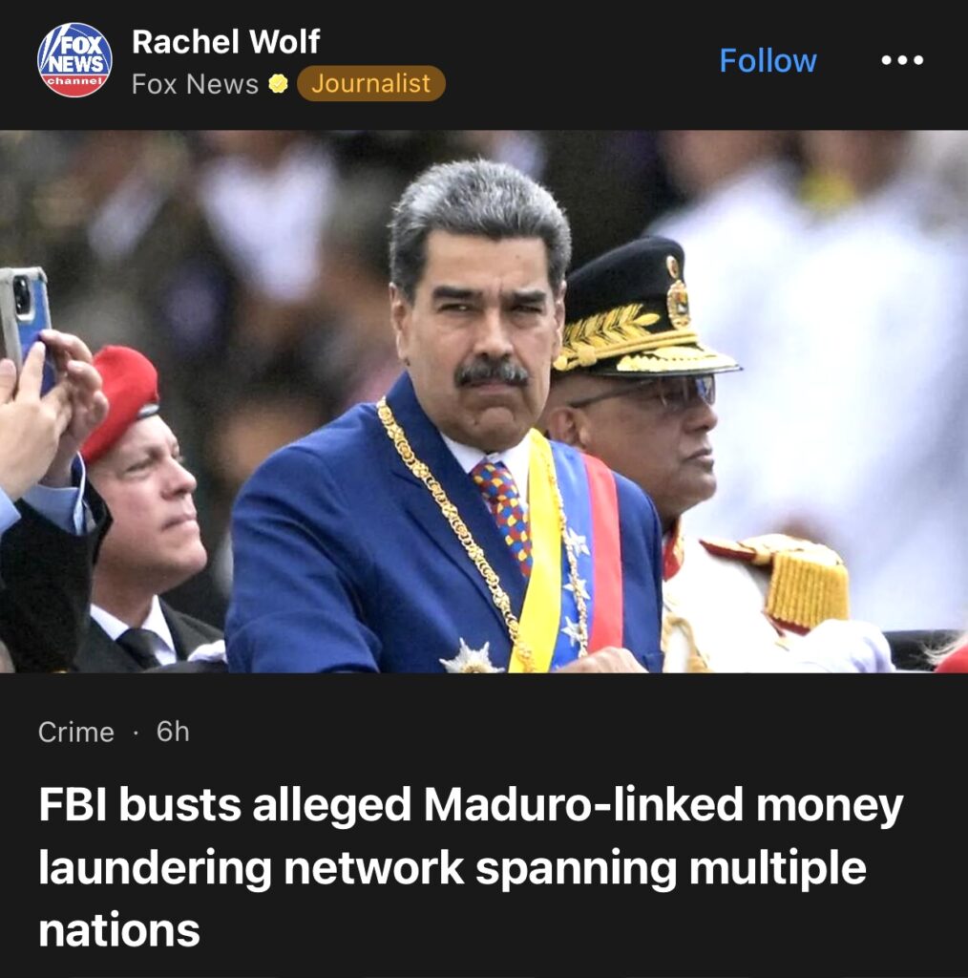This screenshot has width=968, height=978.
Task: Open Rachel Wolf's profile name
Action: [225, 42]
